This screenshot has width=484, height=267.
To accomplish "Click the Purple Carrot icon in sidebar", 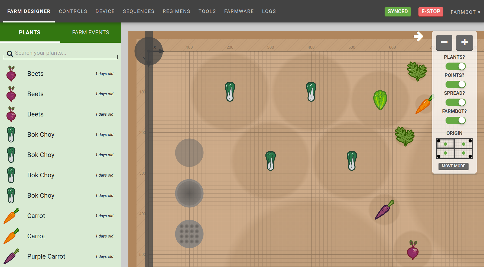I will click(11, 256).
